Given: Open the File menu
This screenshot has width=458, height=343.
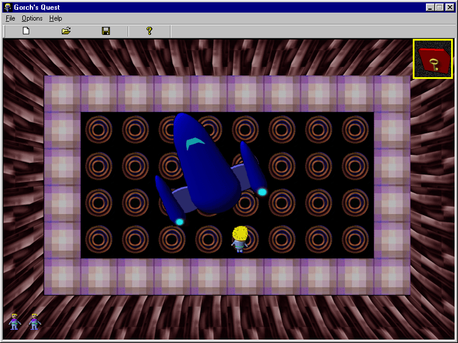Looking at the screenshot, I should pyautogui.click(x=10, y=18).
